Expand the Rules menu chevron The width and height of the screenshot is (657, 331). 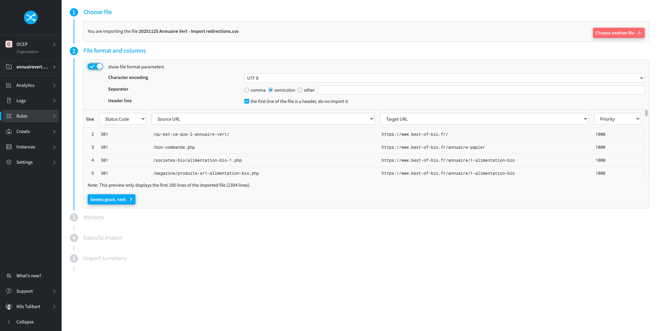(54, 116)
